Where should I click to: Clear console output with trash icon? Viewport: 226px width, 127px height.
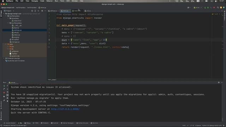pos(7,101)
